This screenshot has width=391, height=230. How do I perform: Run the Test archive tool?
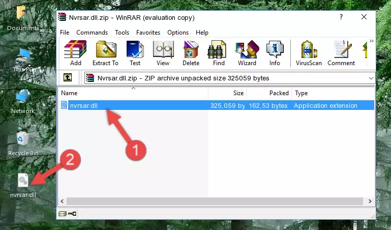coord(135,53)
